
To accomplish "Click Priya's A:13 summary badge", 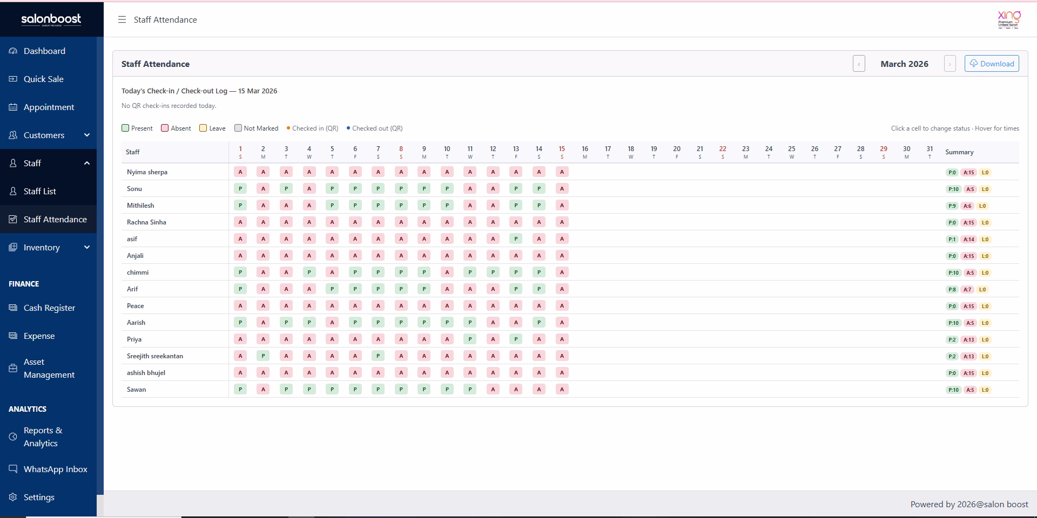I will click(969, 340).
